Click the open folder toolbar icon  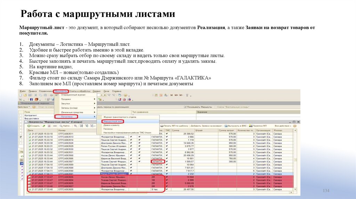click(x=25, y=95)
